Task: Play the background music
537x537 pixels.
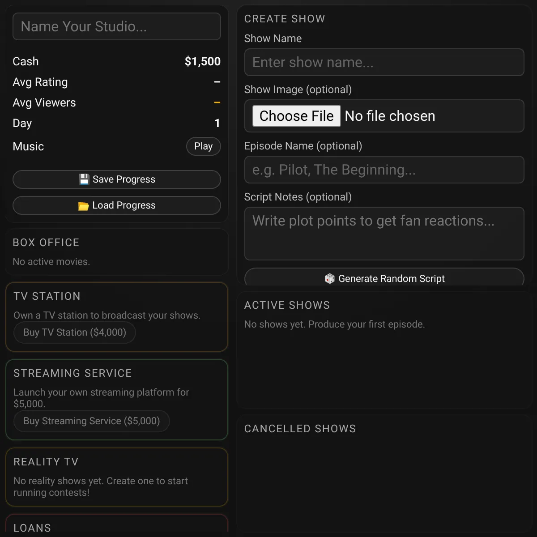Action: [x=203, y=146]
